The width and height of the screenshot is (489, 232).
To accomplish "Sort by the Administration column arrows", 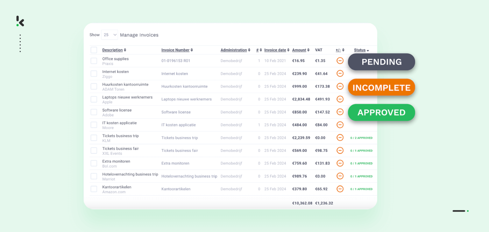I will pyautogui.click(x=249, y=50).
